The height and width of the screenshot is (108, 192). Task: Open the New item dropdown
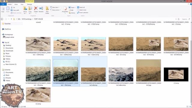coord(55,7)
